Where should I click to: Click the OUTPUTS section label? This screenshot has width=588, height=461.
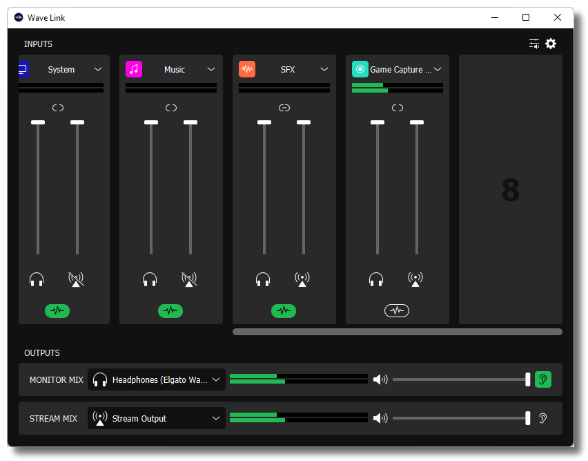42,353
